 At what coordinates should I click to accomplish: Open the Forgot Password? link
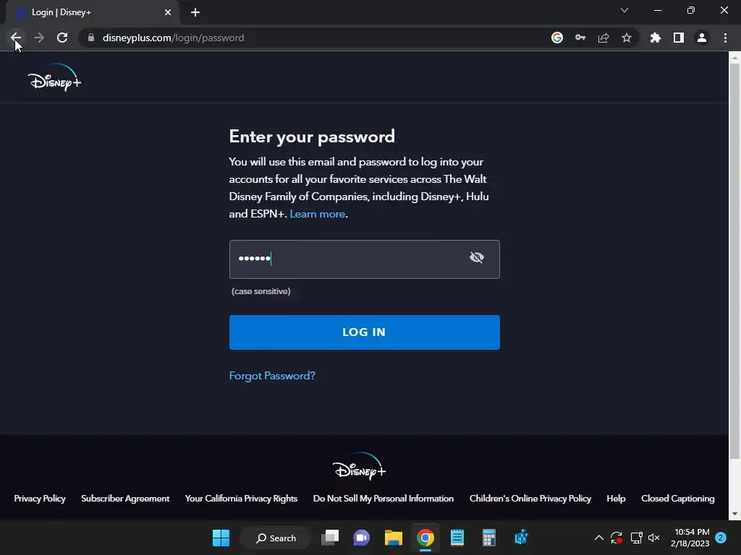tap(272, 376)
